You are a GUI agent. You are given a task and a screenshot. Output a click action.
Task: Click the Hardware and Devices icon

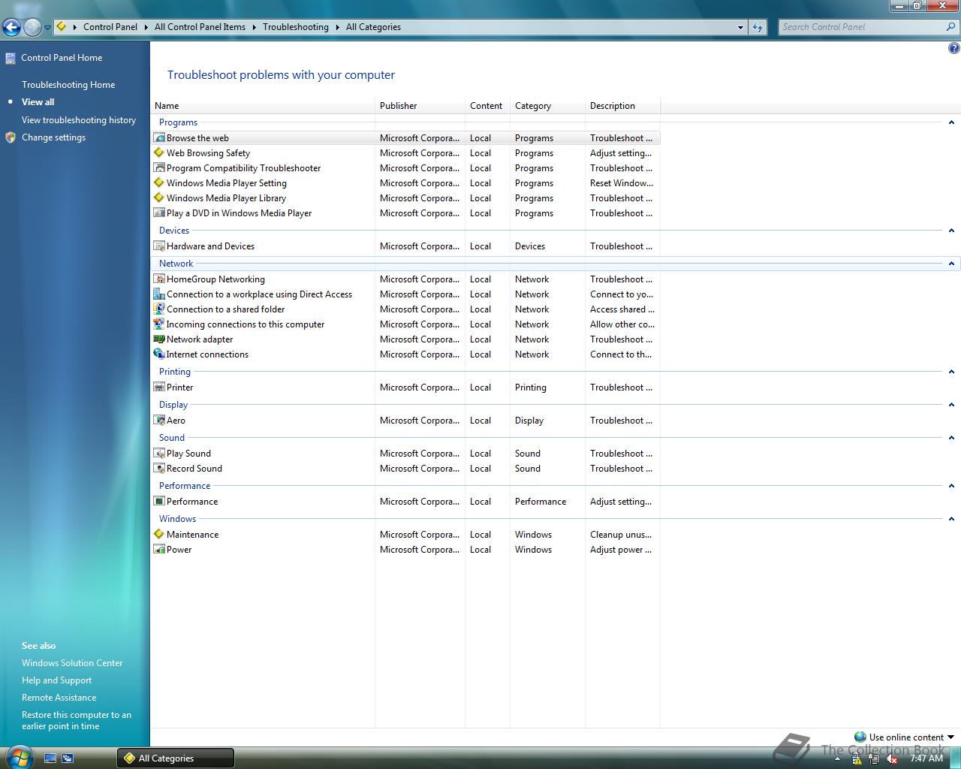(x=159, y=246)
